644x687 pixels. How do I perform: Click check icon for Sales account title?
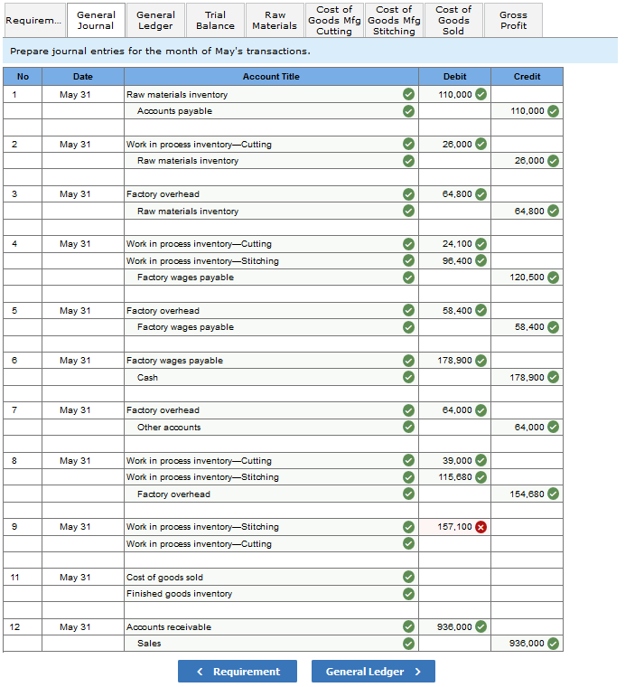[x=408, y=644]
